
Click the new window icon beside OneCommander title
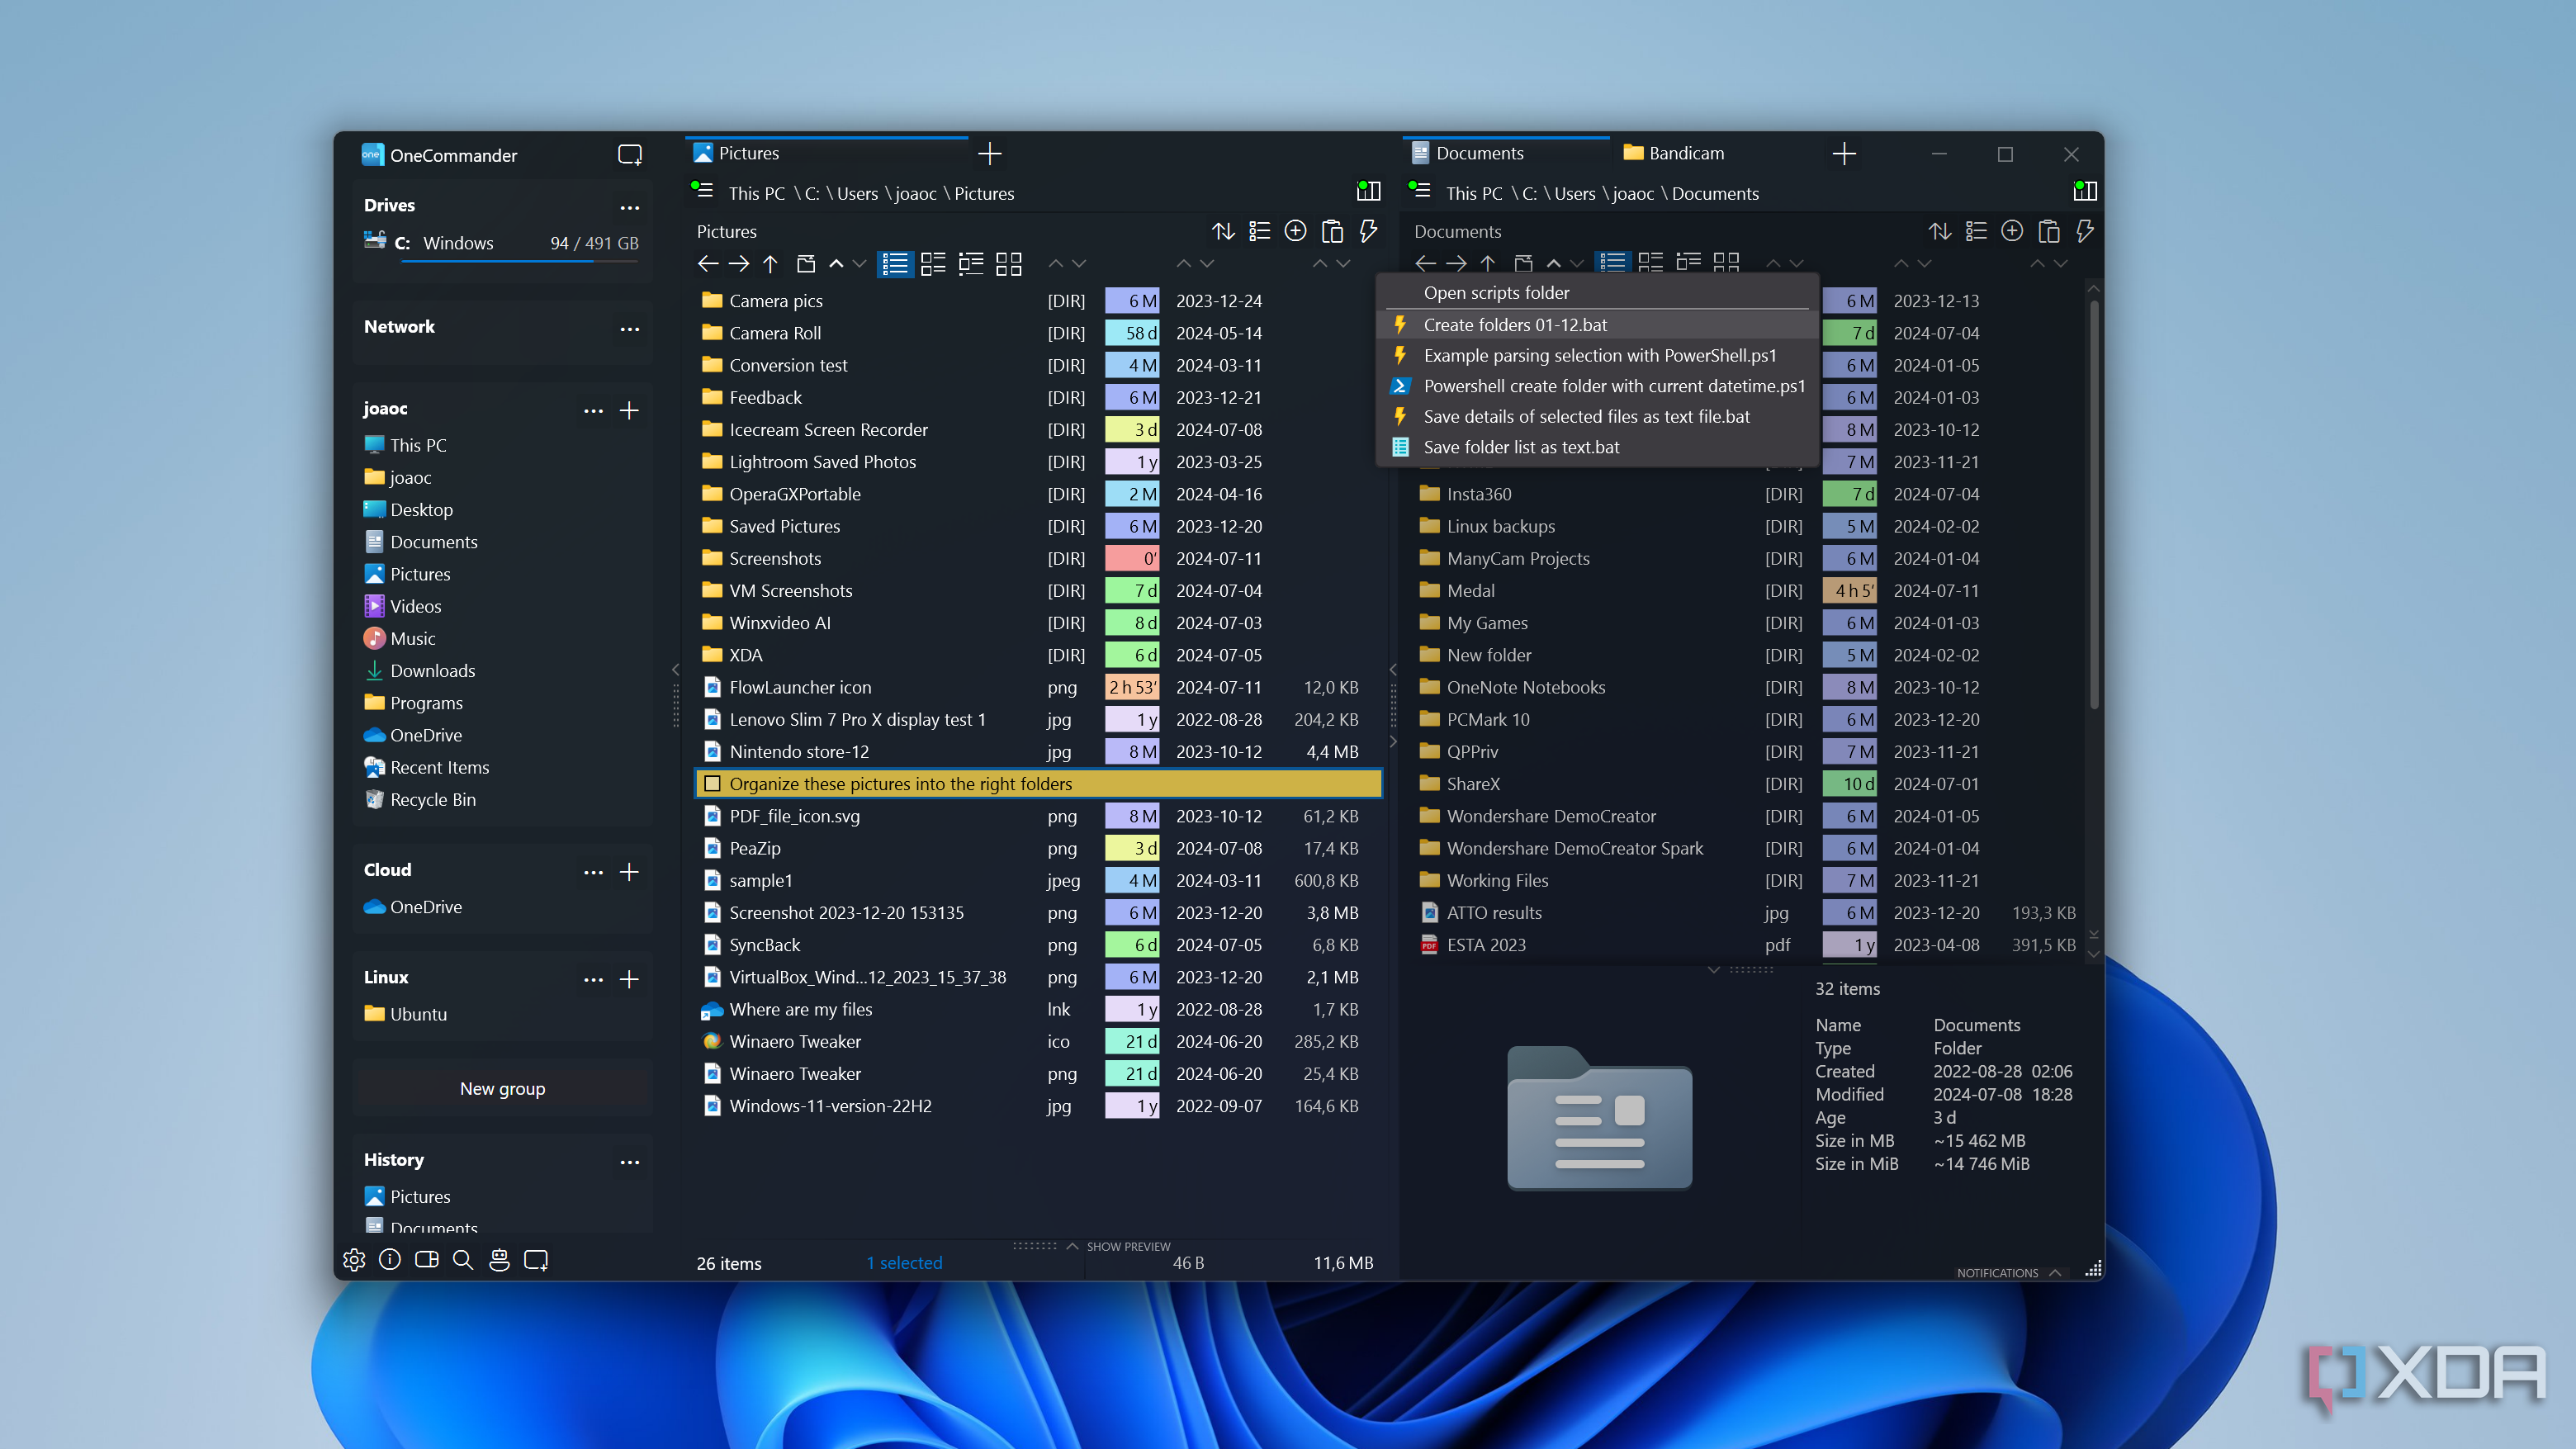(630, 155)
